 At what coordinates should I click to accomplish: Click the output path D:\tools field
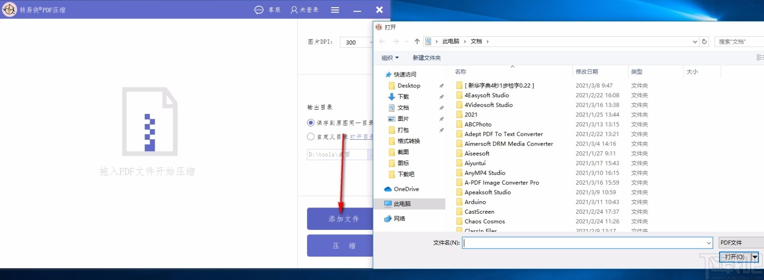pyautogui.click(x=337, y=155)
